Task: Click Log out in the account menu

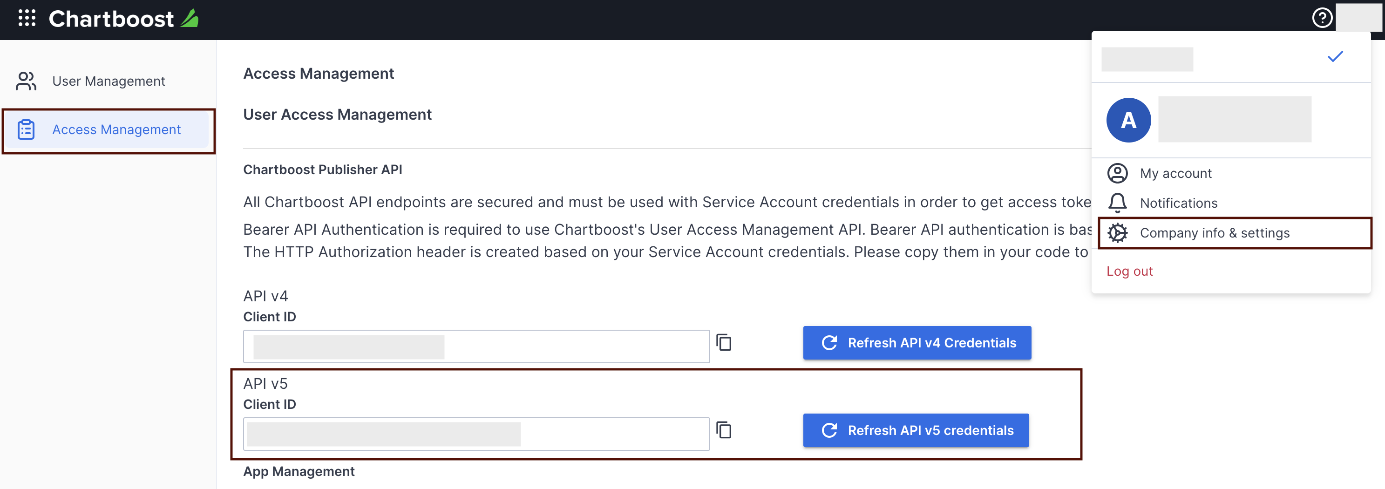Action: point(1130,271)
